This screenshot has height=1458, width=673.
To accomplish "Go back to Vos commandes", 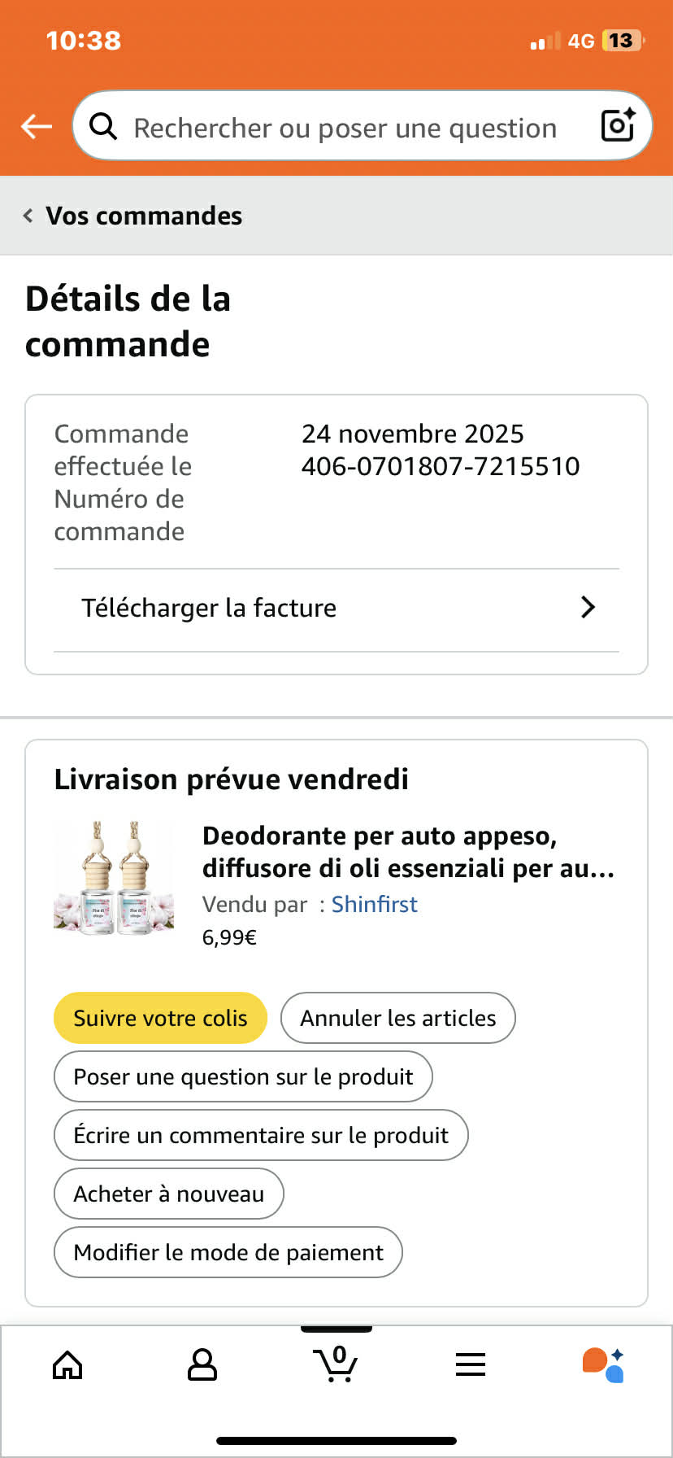I will pyautogui.click(x=134, y=216).
